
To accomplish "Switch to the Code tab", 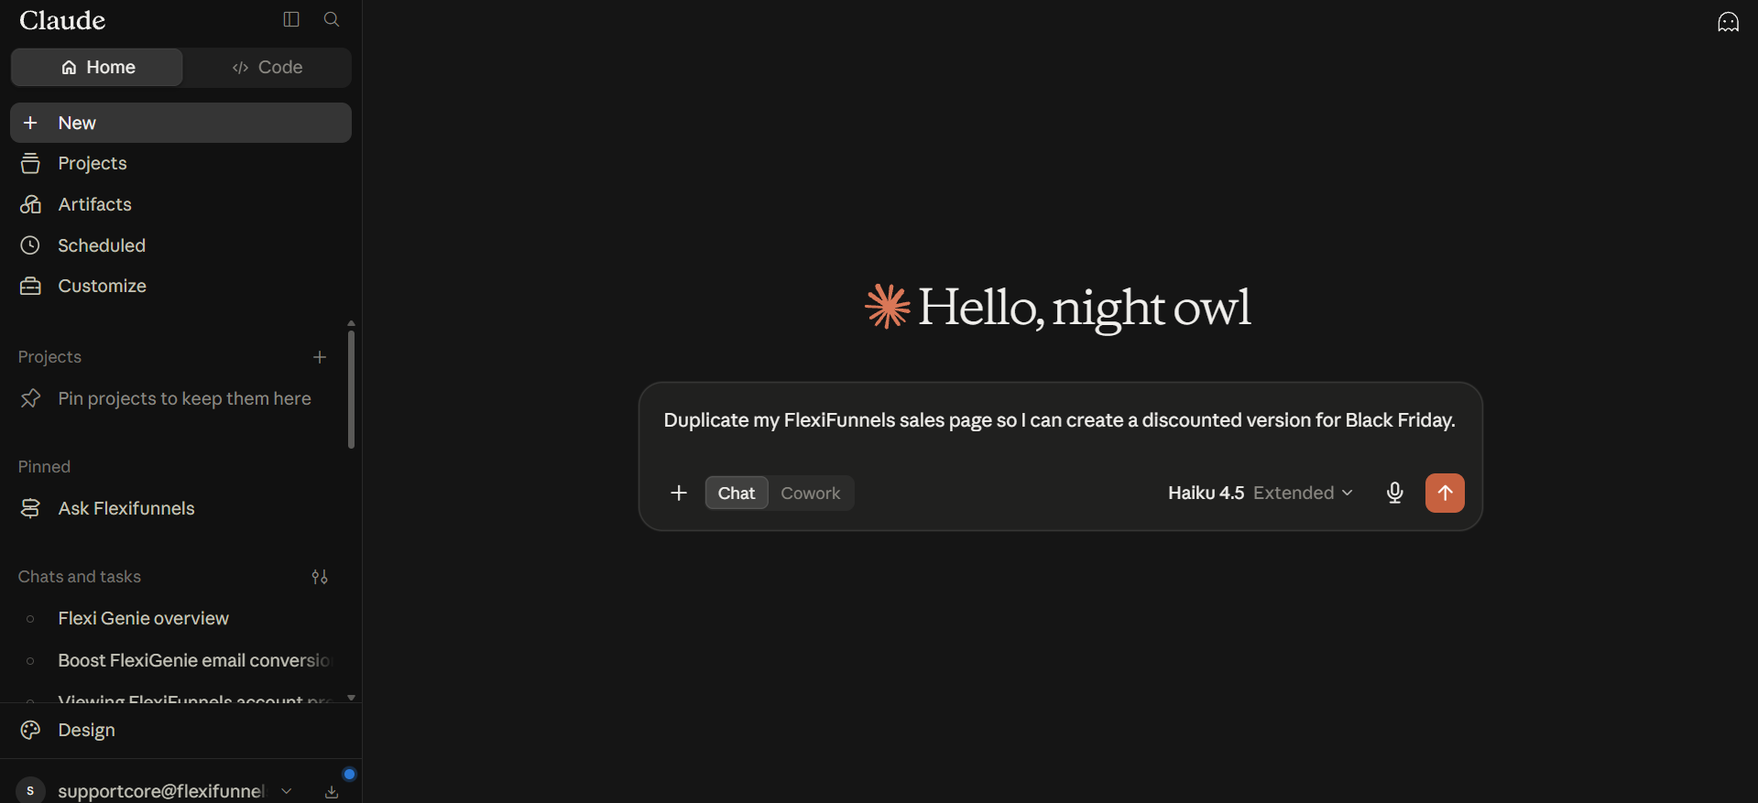I will (267, 67).
